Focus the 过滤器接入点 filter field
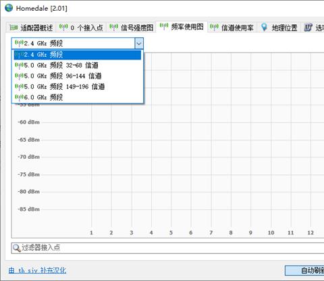The image size is (324, 281). 167,248
